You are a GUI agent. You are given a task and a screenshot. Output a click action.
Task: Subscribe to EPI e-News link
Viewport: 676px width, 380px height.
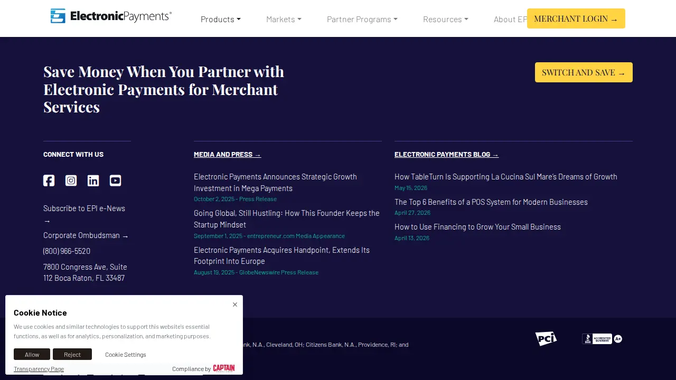click(x=84, y=214)
